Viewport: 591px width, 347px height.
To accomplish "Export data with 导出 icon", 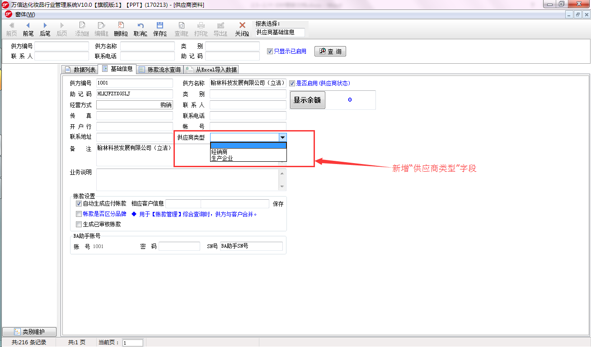I will (220, 29).
